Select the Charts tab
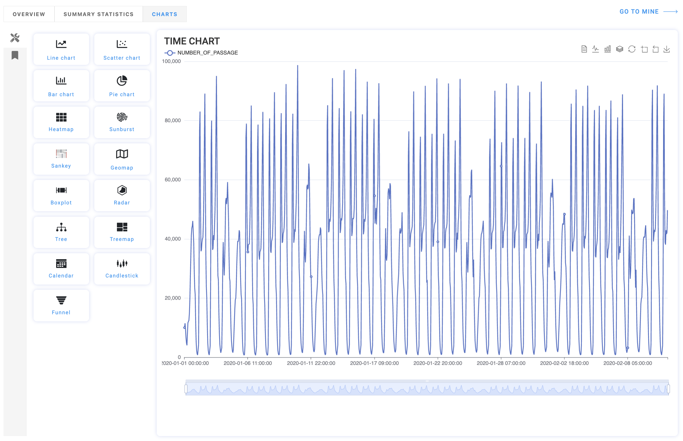The width and height of the screenshot is (683, 441). pos(164,14)
